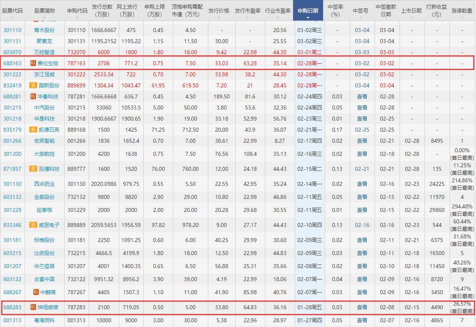Open the 比依股份 stock name link

pyautogui.click(x=44, y=253)
